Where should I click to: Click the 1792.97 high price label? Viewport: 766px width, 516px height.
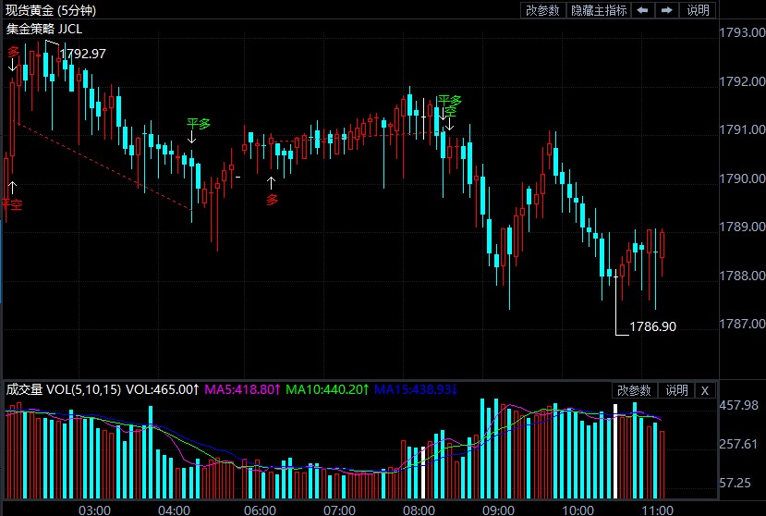click(82, 54)
